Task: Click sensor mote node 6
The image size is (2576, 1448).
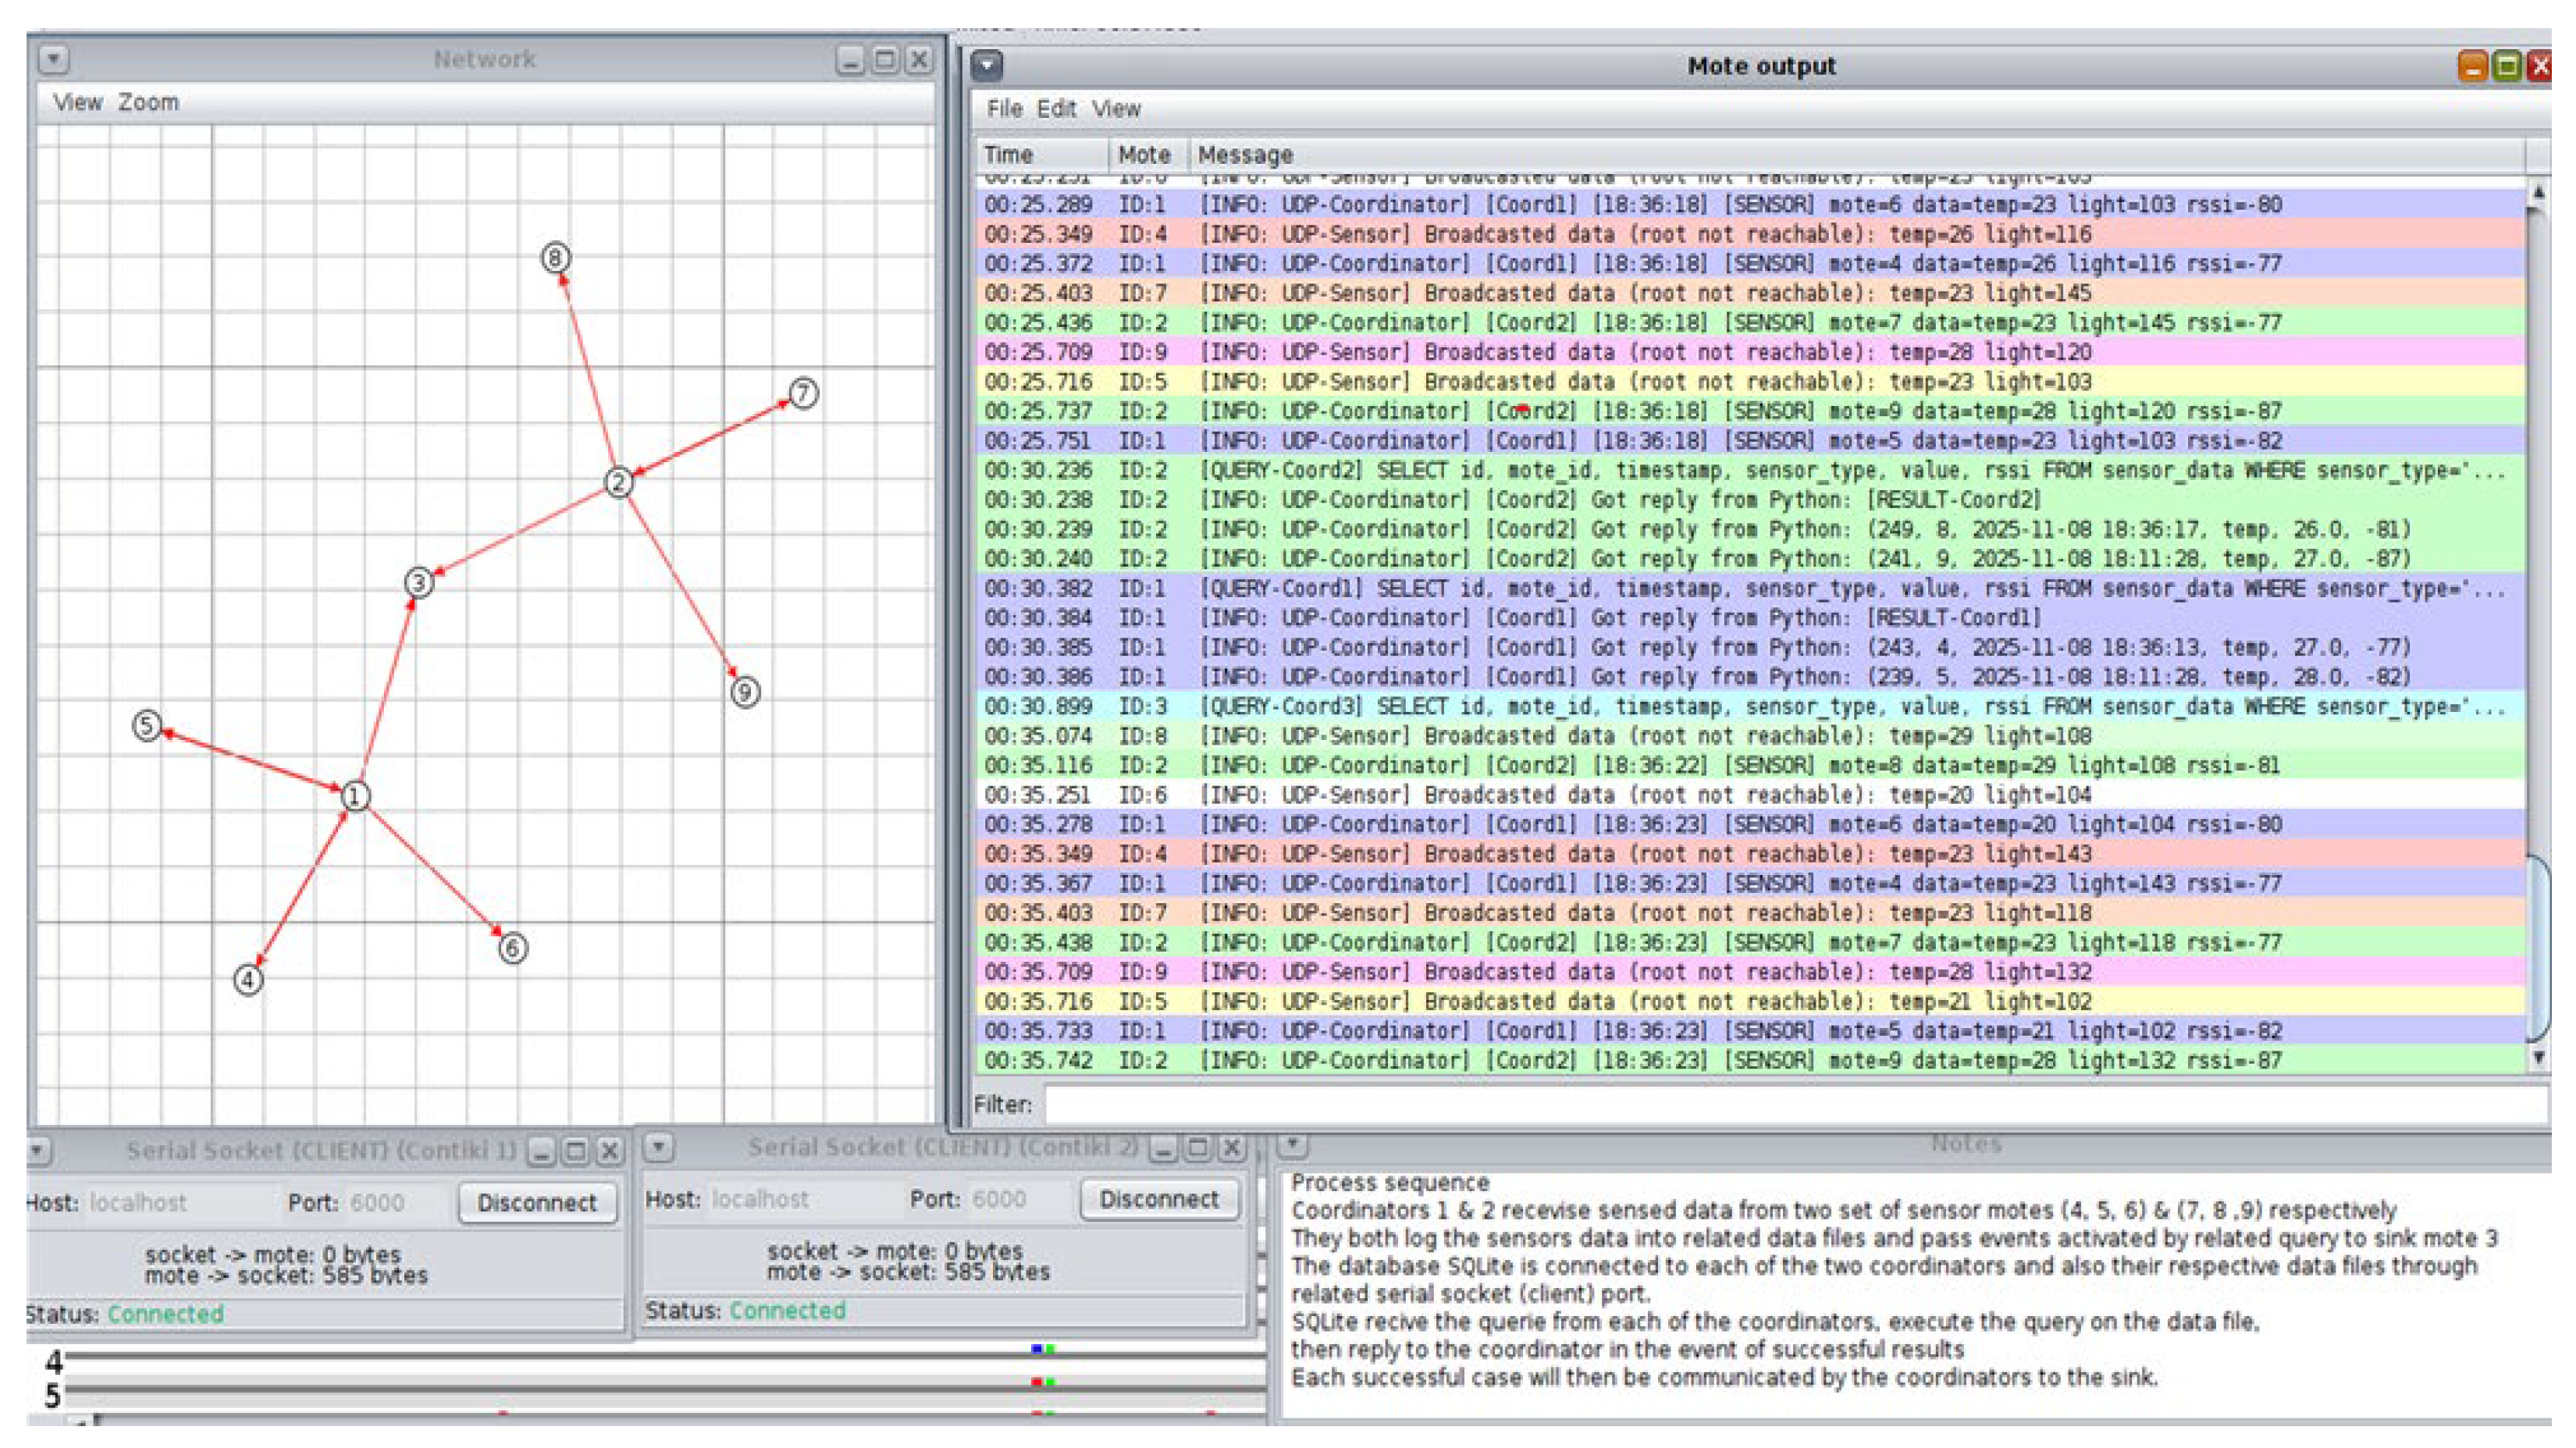Action: click(x=513, y=947)
